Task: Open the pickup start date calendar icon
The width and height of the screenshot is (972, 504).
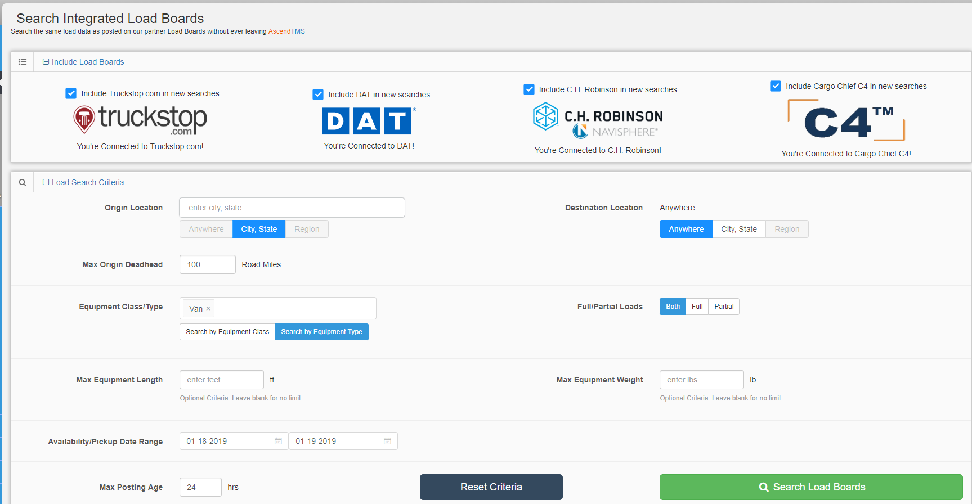Action: click(x=278, y=441)
